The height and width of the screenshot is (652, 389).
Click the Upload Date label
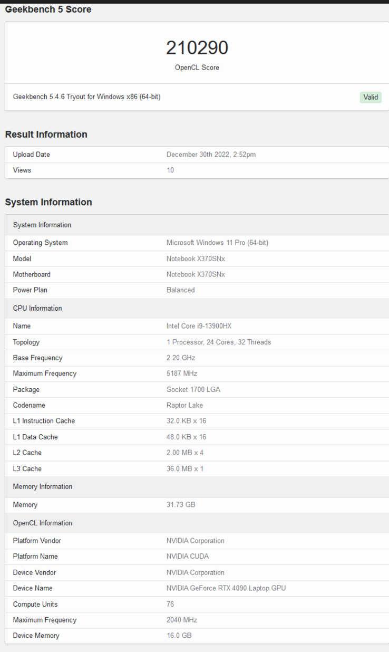[32, 155]
